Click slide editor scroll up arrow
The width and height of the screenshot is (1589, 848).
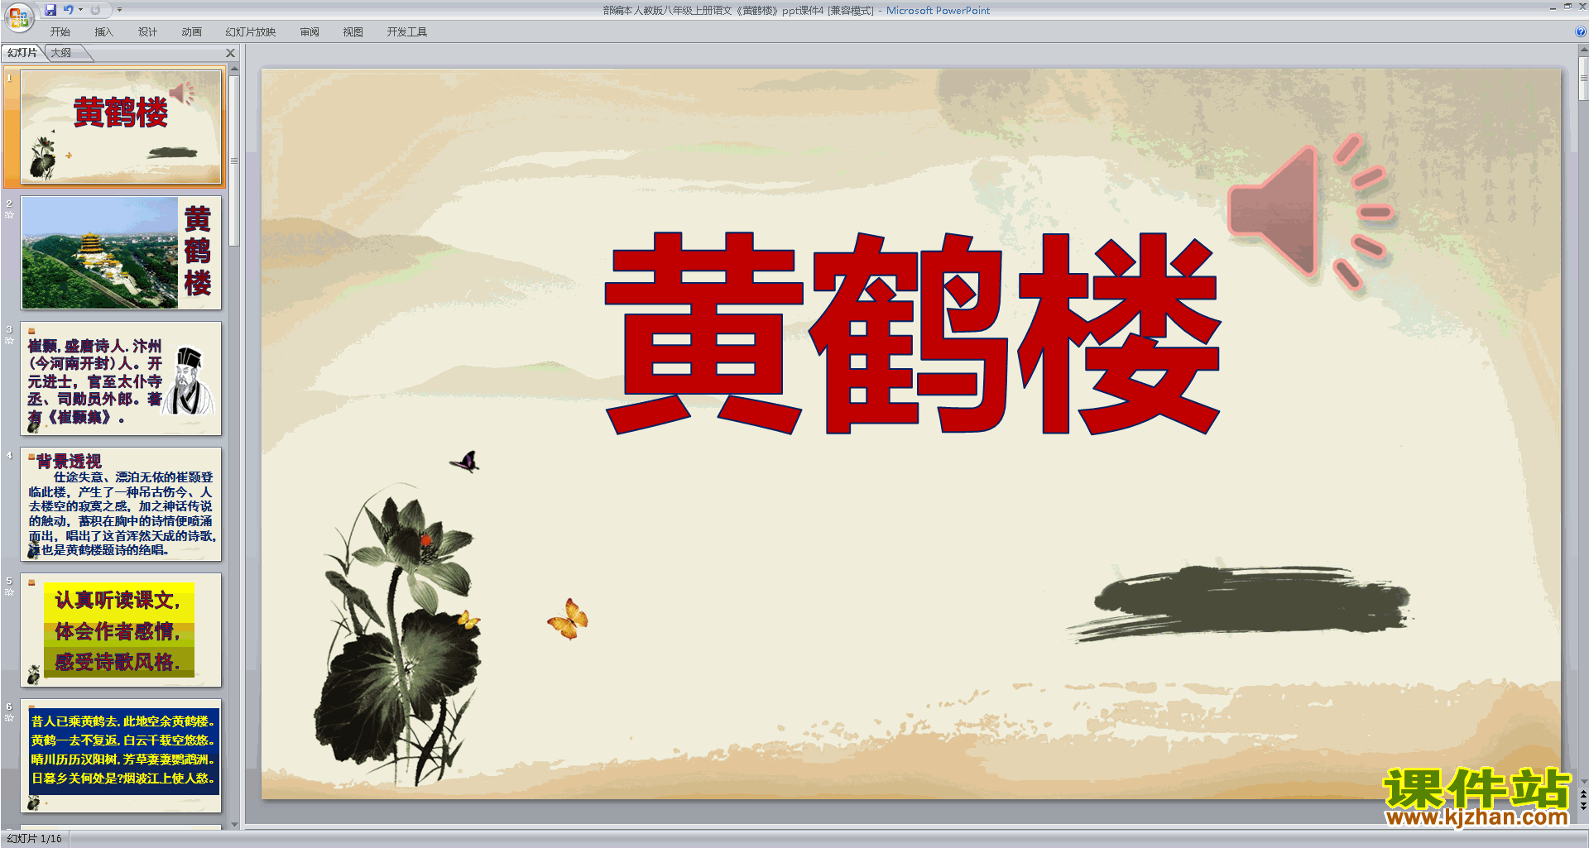[1583, 50]
